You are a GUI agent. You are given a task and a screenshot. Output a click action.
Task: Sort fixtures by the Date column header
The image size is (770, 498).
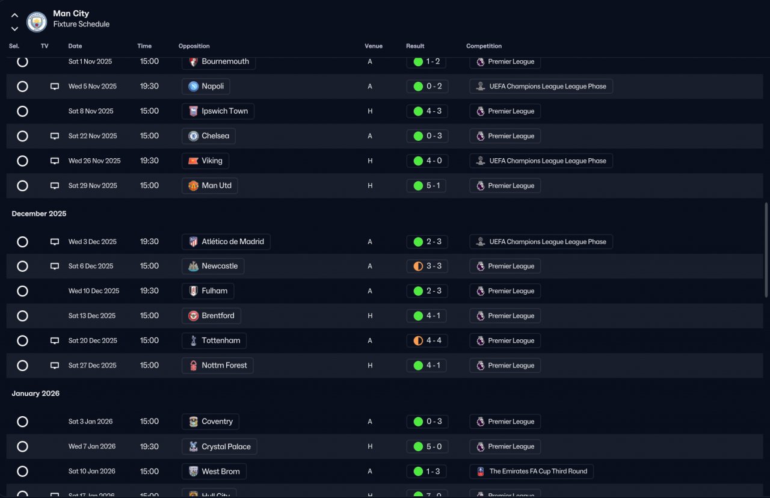pos(75,46)
